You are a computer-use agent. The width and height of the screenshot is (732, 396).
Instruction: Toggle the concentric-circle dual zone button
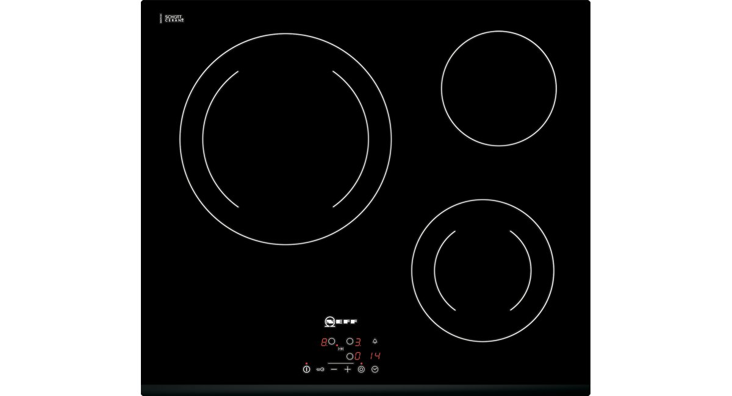[x=361, y=370]
